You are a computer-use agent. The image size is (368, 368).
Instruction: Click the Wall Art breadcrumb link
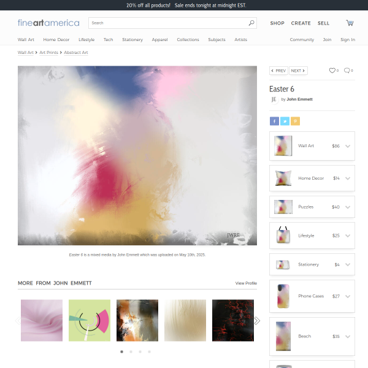(x=26, y=52)
